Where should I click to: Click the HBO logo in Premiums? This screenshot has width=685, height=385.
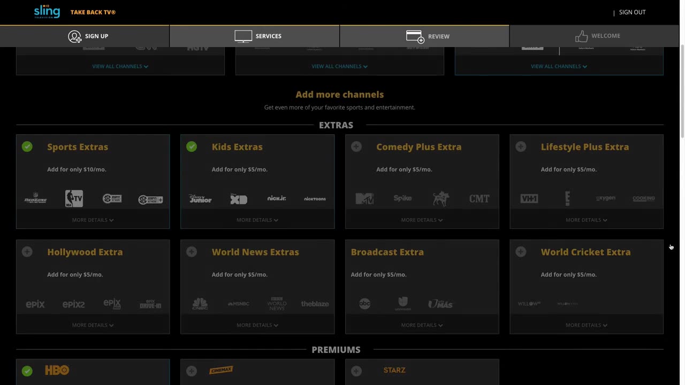point(57,370)
